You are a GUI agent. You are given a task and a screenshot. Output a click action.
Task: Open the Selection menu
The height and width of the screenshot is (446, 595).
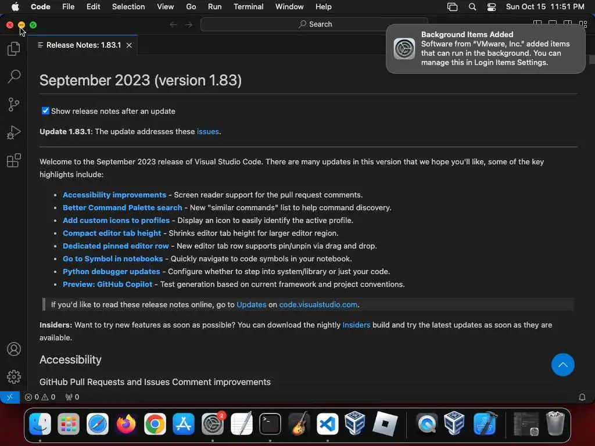128,7
